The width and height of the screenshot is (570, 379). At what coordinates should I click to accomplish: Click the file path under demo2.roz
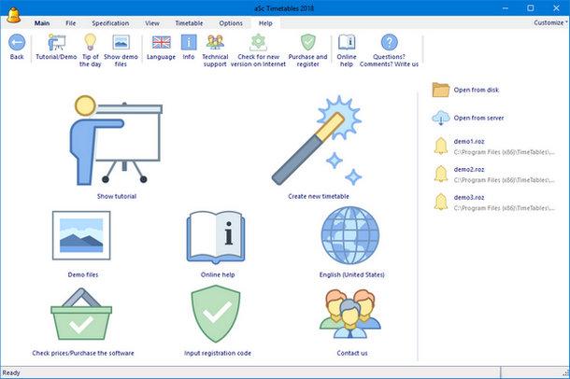505,180
